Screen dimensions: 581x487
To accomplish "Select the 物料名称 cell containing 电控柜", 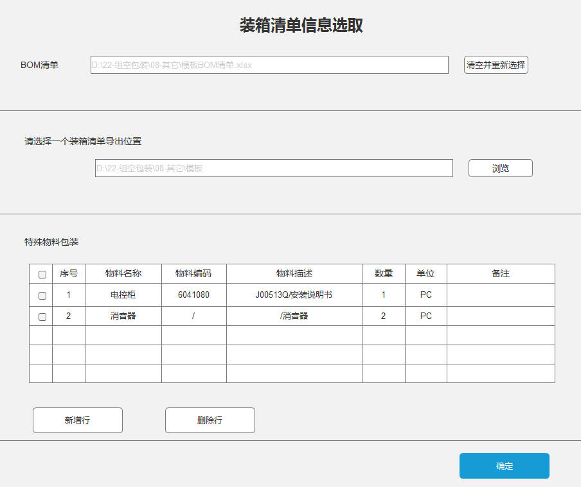I will pos(123,295).
